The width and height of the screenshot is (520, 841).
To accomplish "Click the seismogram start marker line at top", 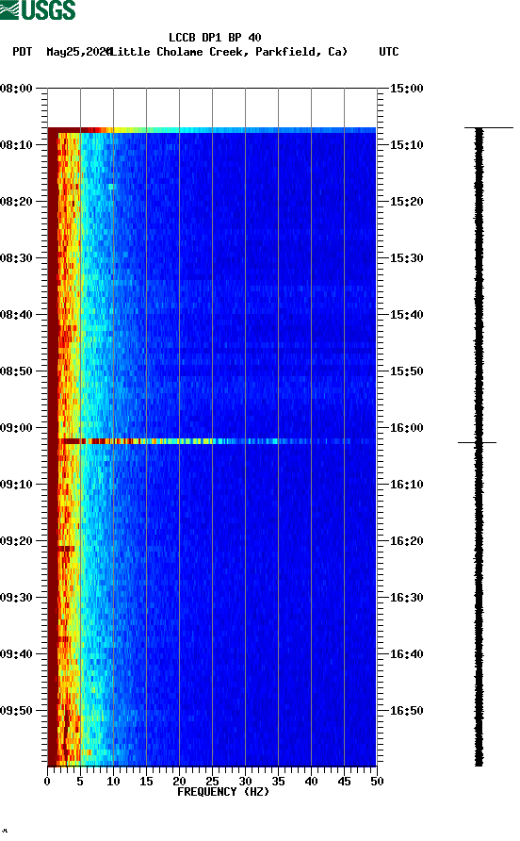I will click(x=489, y=127).
